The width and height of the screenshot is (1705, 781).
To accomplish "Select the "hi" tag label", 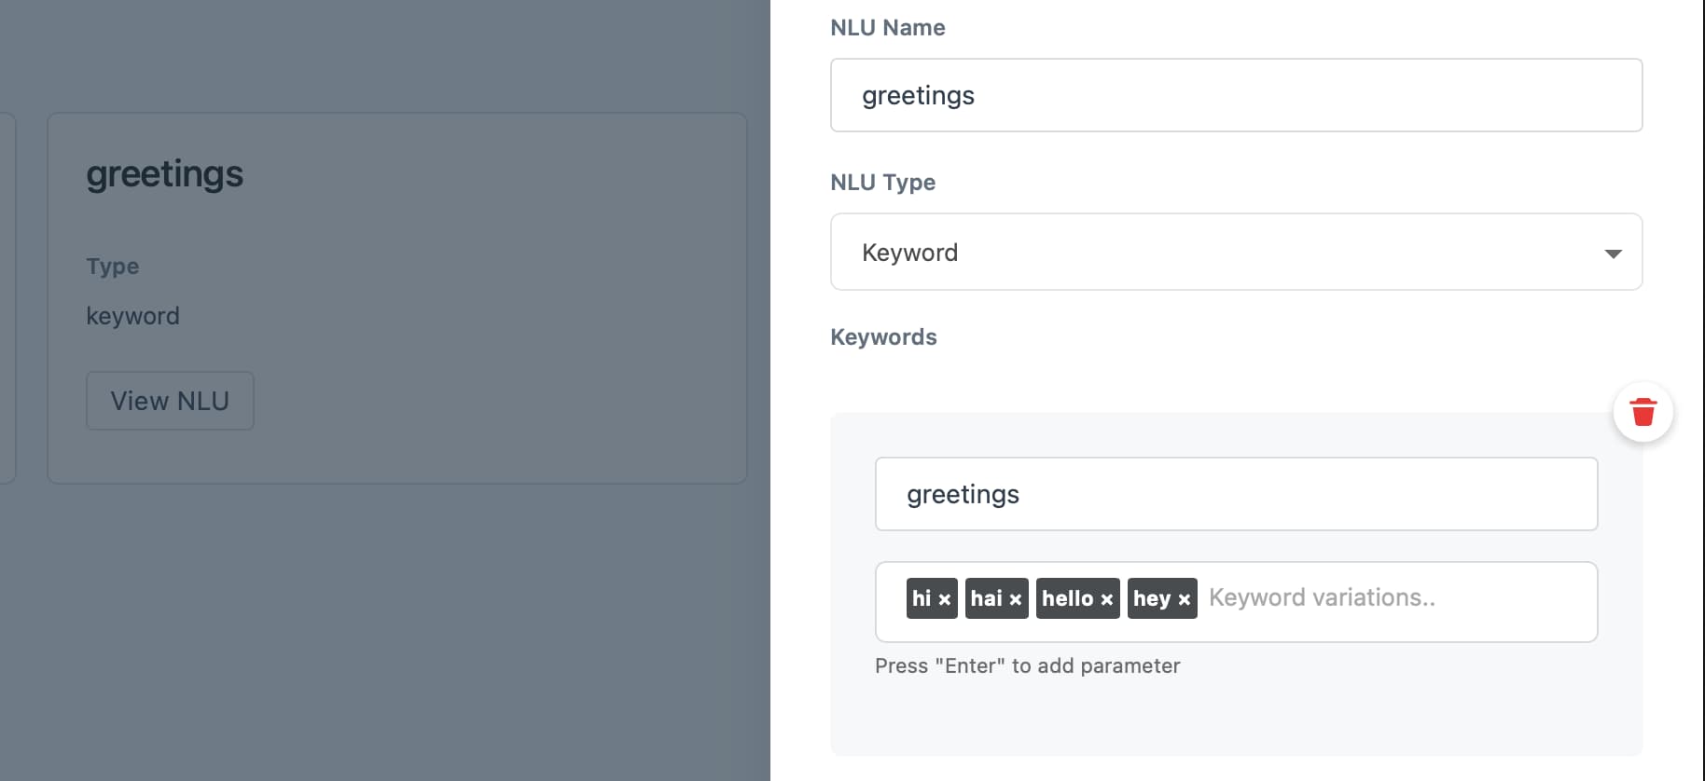I will point(922,598).
